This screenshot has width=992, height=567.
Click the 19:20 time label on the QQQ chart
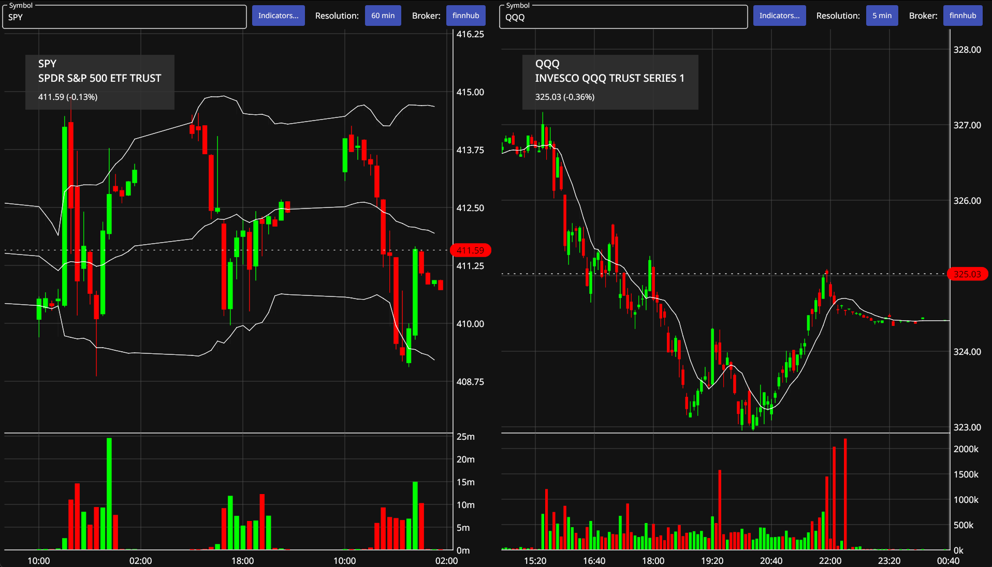coord(712,561)
